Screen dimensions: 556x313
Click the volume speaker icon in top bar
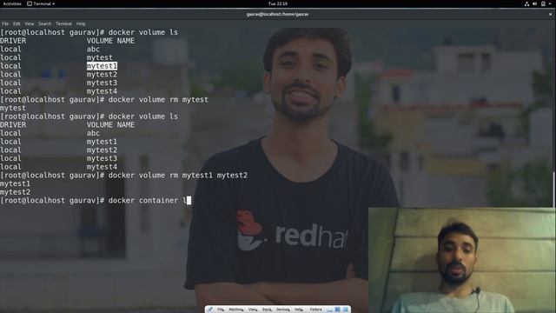(534, 3)
